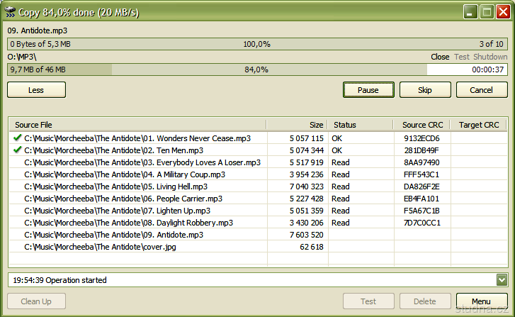Skip the current file

[x=425, y=90]
